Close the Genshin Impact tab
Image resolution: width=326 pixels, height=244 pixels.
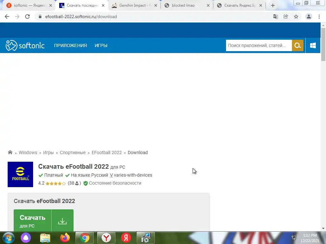(155, 6)
